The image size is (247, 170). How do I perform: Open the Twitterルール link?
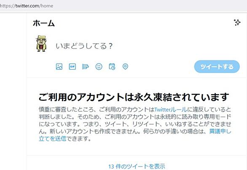tap(171, 110)
